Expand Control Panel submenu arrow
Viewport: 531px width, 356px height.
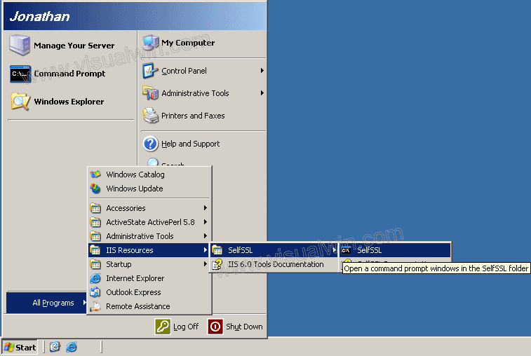click(x=262, y=71)
